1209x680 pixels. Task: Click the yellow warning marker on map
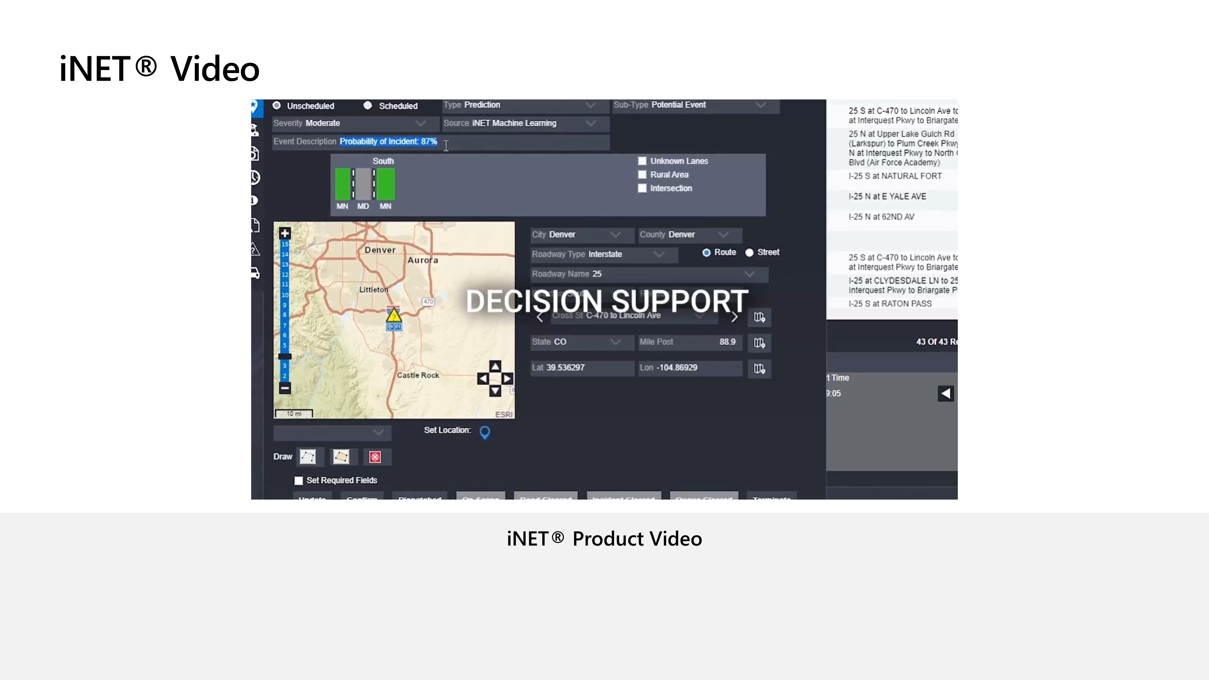coord(394,315)
